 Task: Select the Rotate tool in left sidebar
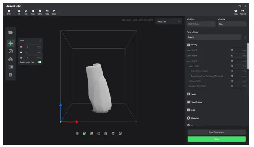(x=11, y=59)
